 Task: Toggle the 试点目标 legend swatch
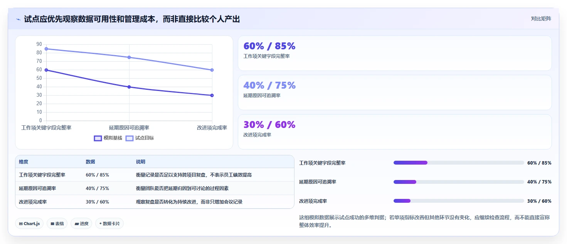(130, 138)
